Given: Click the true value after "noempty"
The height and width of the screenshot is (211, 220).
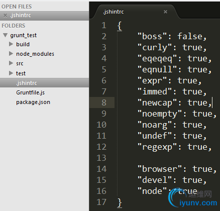Looking at the screenshot, I should point(202,114).
